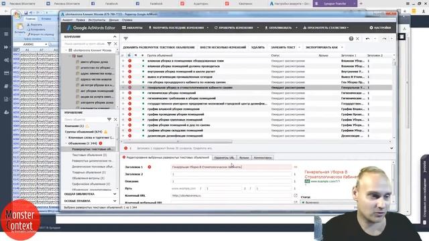Open Конечный URL external link icon
The height and width of the screenshot is (241, 429).
tap(296, 195)
